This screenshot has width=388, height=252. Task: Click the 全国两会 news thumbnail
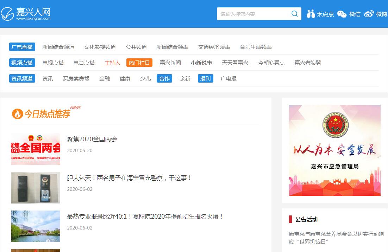tap(36, 149)
